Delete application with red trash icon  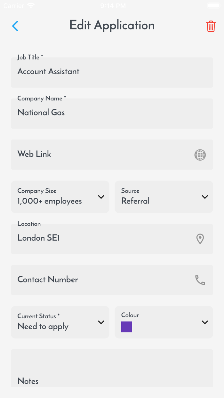tap(211, 26)
